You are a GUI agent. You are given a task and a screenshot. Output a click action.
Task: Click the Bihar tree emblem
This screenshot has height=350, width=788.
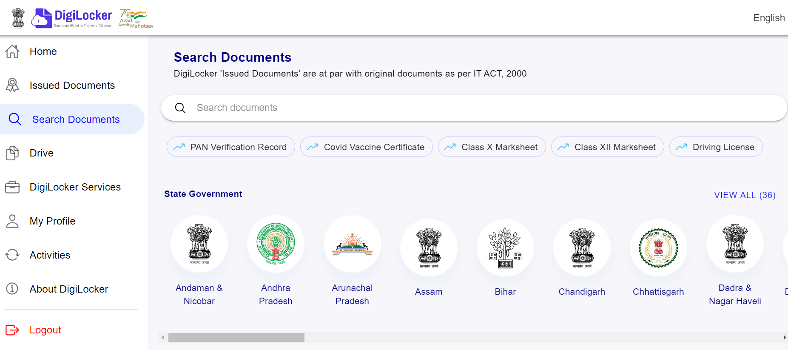point(506,248)
